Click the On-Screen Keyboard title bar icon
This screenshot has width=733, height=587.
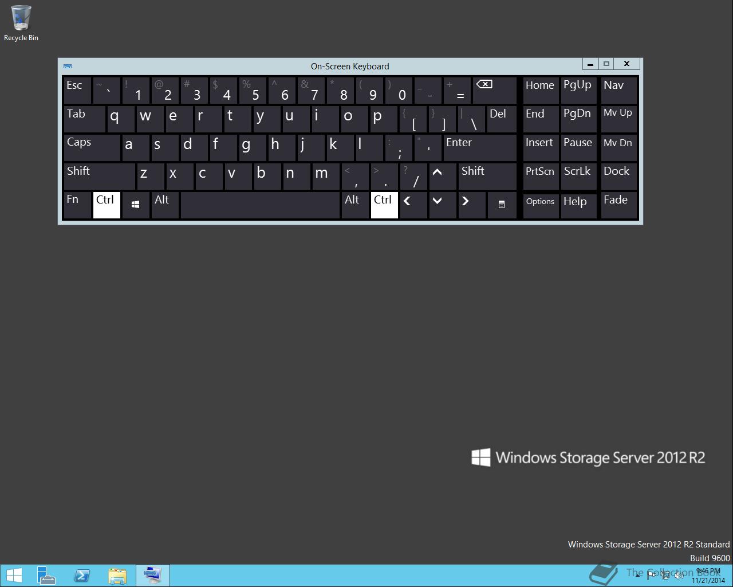pyautogui.click(x=68, y=66)
